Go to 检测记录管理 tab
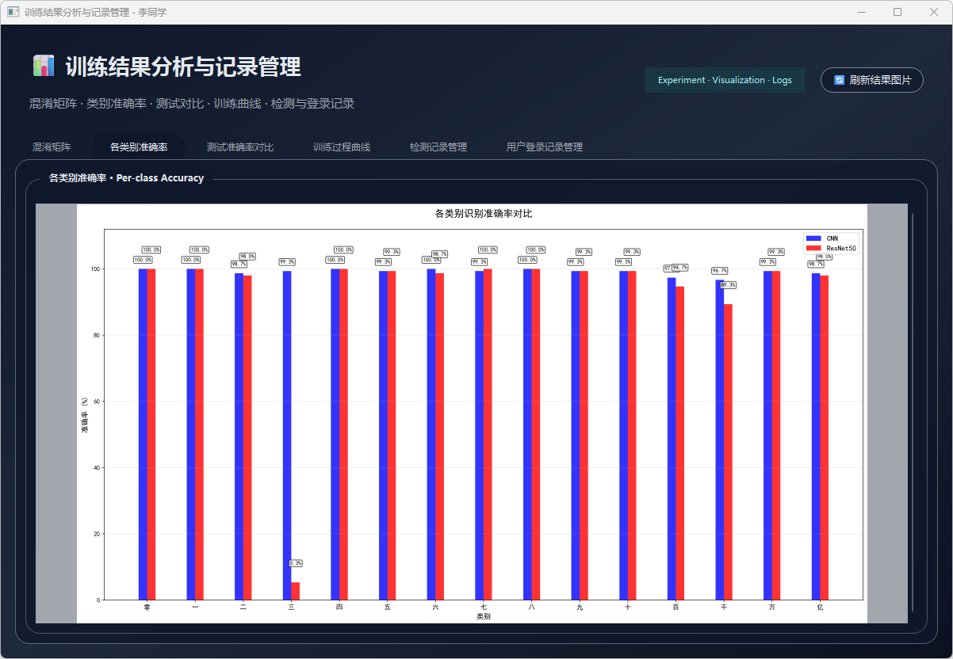This screenshot has width=953, height=659. [438, 147]
